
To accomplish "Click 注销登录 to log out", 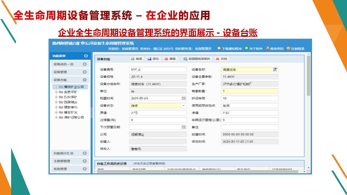I will point(295,49).
